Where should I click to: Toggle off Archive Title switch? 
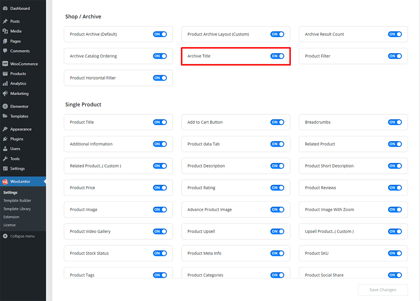(x=277, y=56)
